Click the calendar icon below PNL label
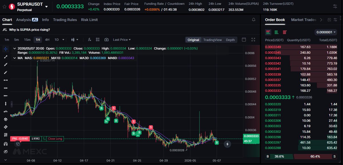Screen dimensions: 343x165 [x=18, y=144]
